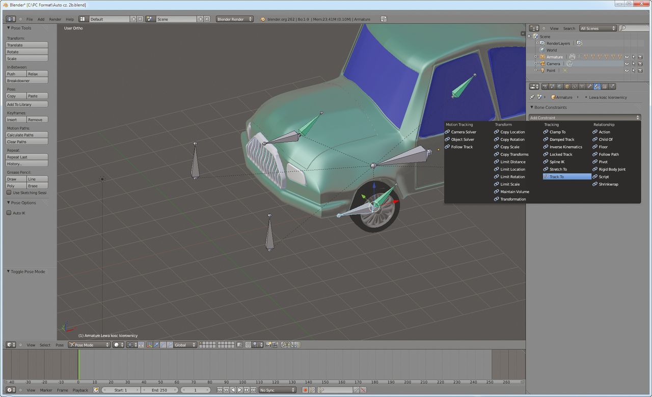Click the Add To Library button
The image size is (652, 397).
[26, 104]
